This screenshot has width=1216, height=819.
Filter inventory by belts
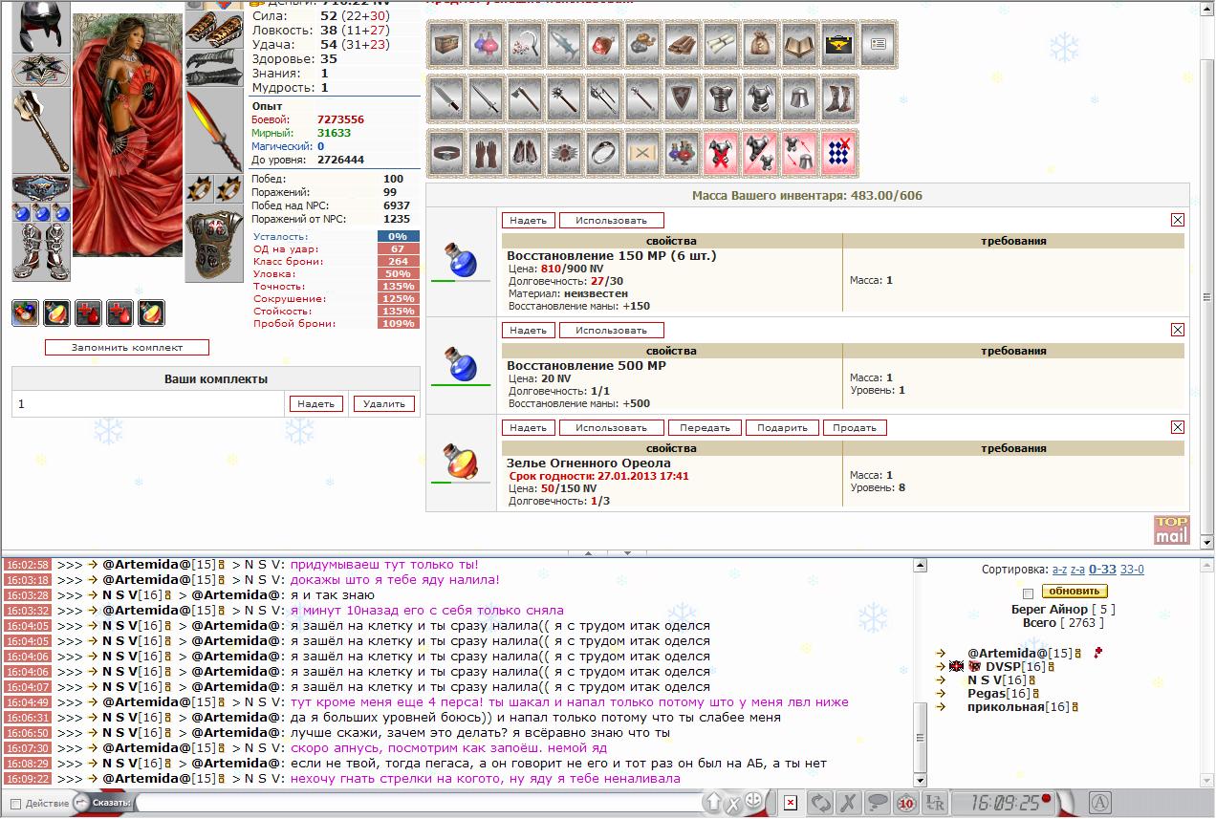pos(448,152)
